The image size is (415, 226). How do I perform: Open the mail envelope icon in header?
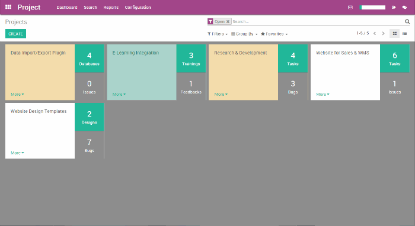350,7
